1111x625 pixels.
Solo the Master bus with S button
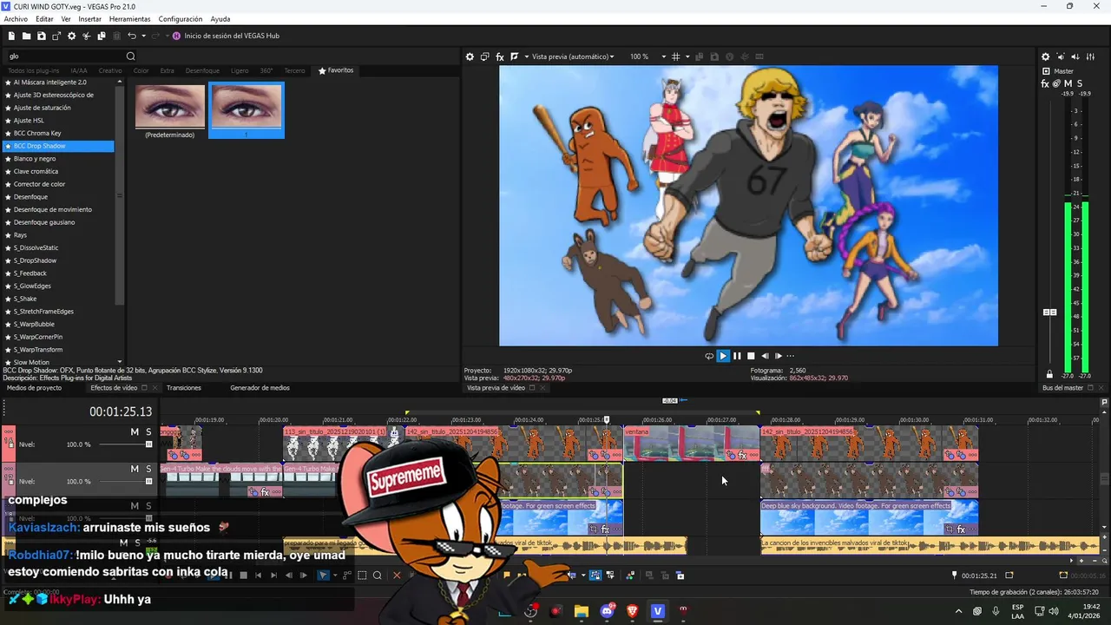point(1079,83)
